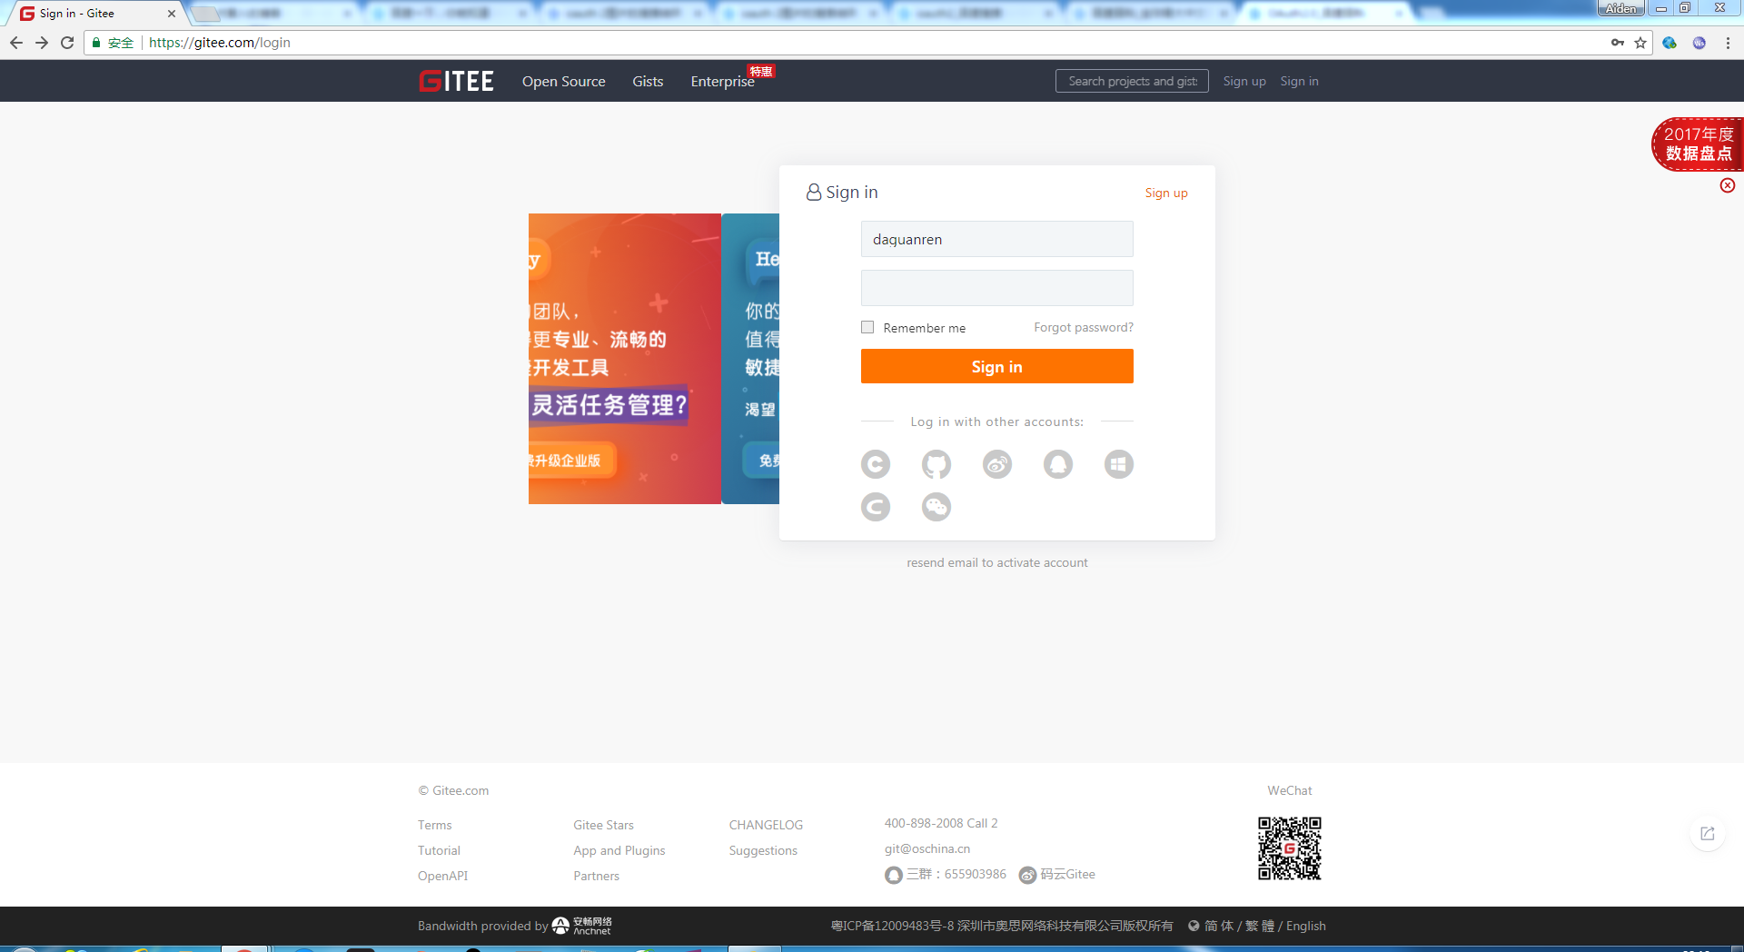The width and height of the screenshot is (1744, 952).
Task: Focus the Search projects and gists box
Action: [x=1132, y=81]
